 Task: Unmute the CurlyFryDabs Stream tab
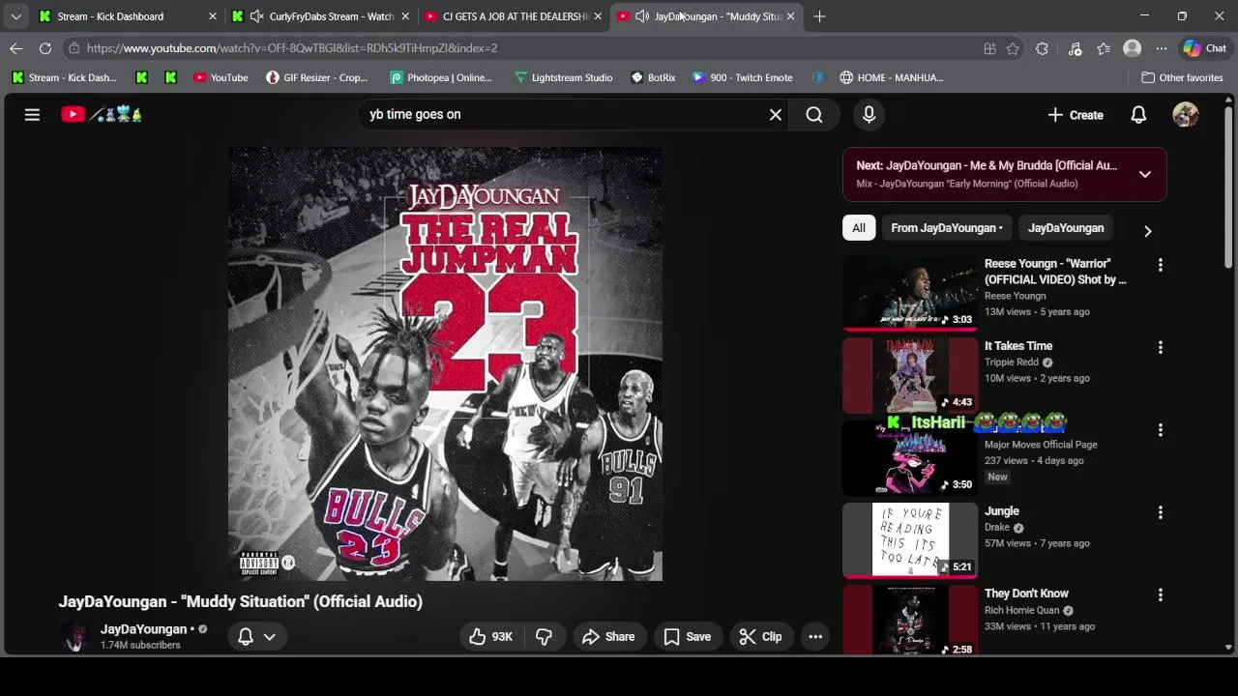coord(256,16)
